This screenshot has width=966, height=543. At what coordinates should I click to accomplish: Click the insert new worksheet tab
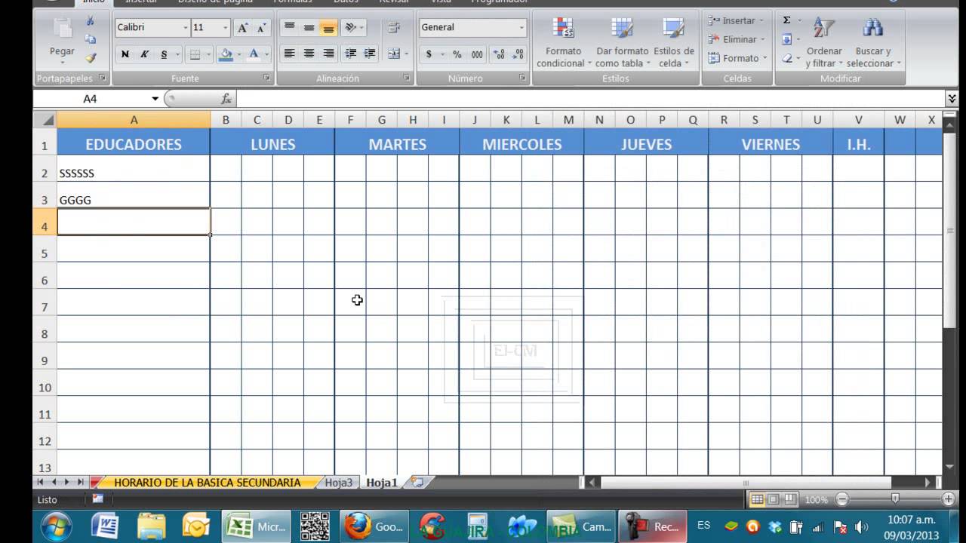(x=417, y=483)
